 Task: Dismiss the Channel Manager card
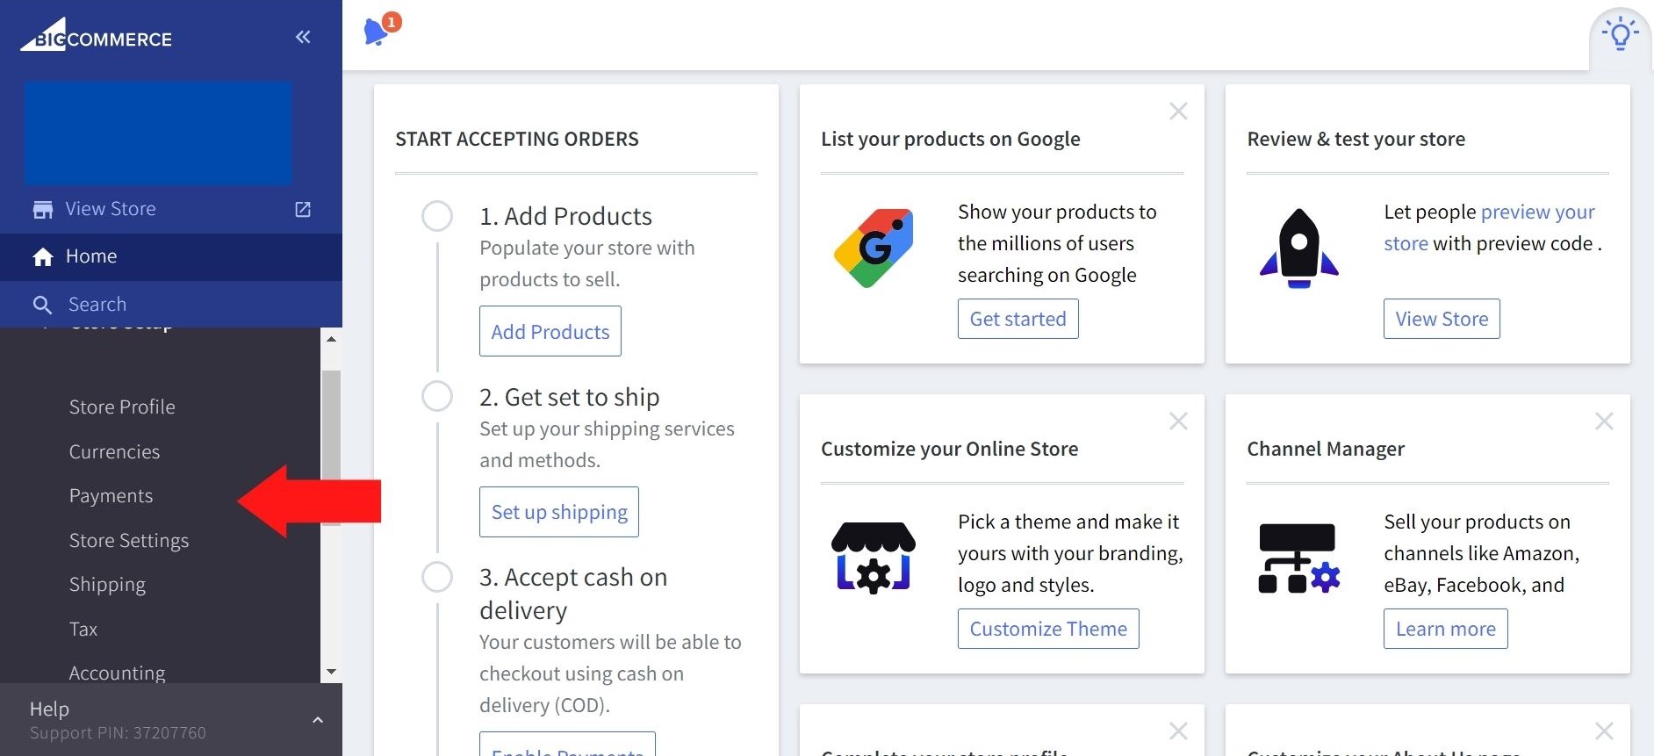point(1604,421)
